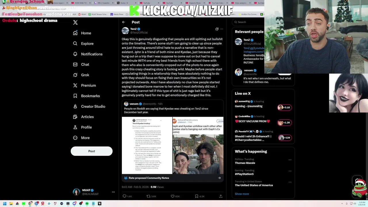The width and height of the screenshot is (368, 207).
Task: Open the Mizkif account switcher
Action: coord(94,192)
